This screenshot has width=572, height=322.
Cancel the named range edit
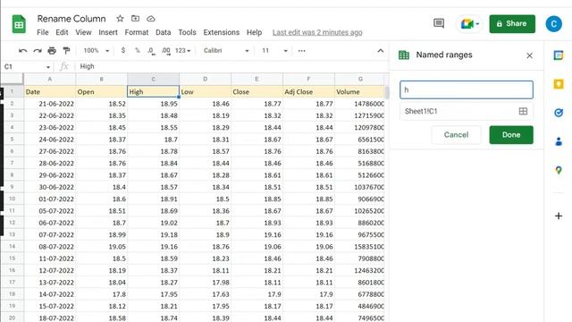point(456,135)
